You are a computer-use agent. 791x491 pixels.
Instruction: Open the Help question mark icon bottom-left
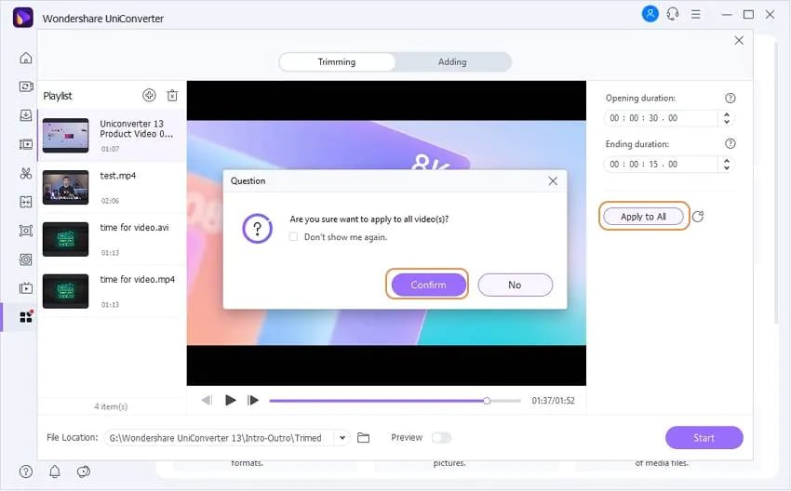(x=26, y=471)
